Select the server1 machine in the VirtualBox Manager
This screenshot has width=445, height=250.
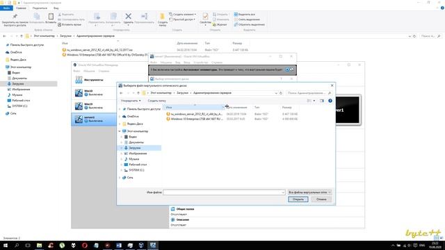click(95, 119)
